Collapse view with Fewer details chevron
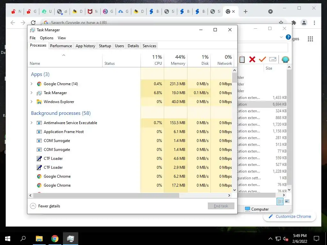This screenshot has height=245, width=327. [33, 206]
